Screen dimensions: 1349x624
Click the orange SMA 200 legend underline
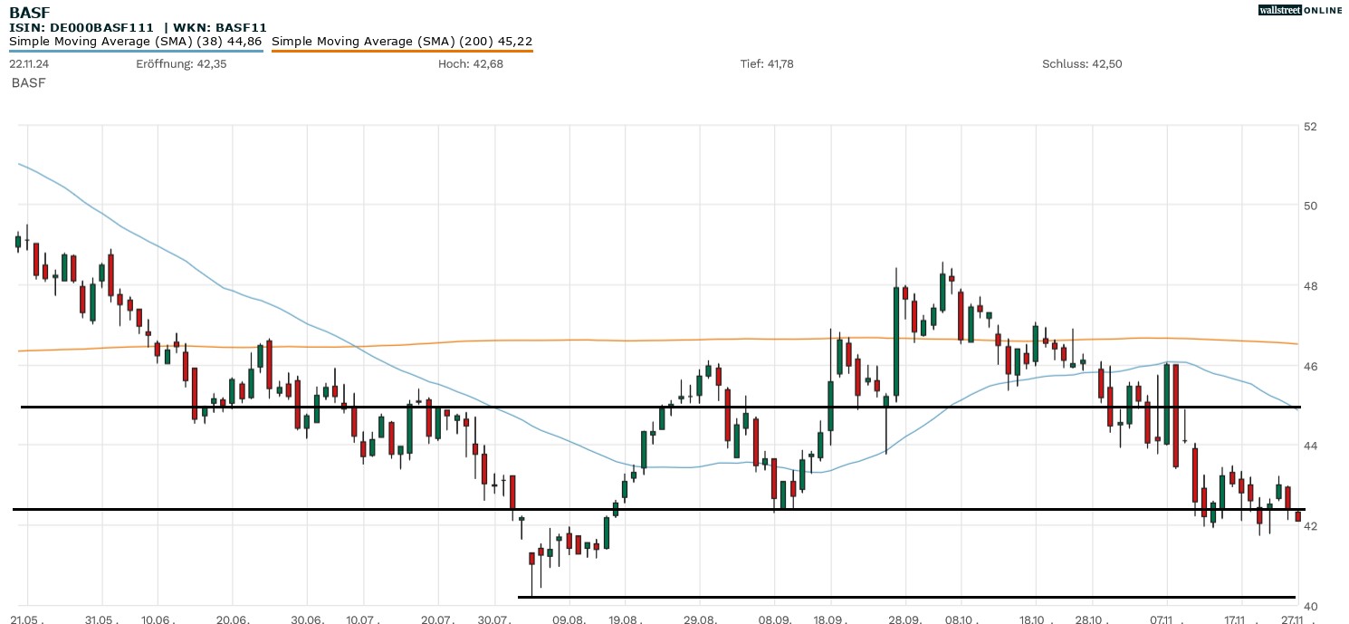(401, 51)
